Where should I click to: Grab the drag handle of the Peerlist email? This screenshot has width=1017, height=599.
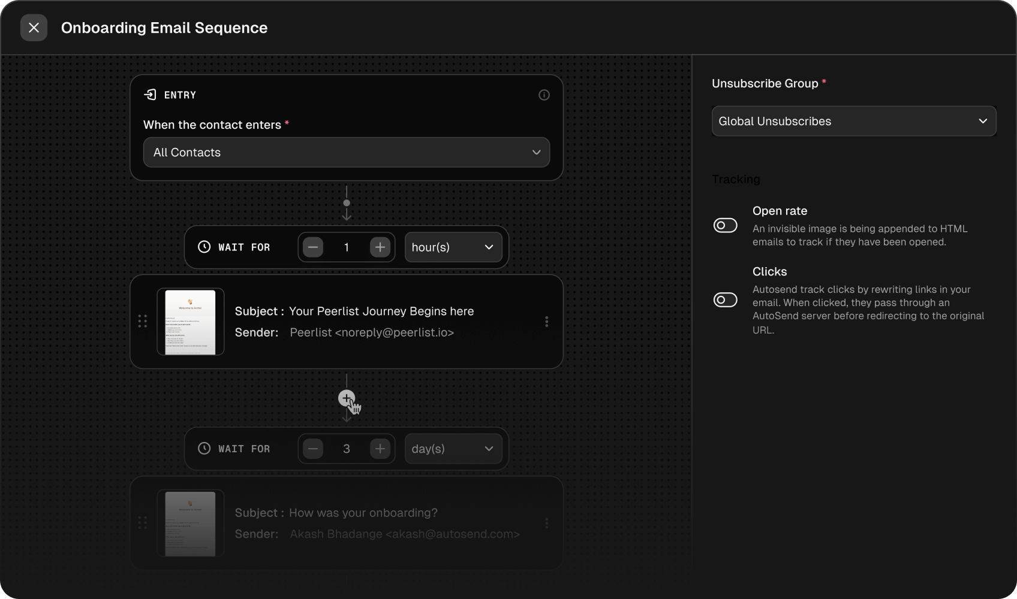tap(143, 321)
